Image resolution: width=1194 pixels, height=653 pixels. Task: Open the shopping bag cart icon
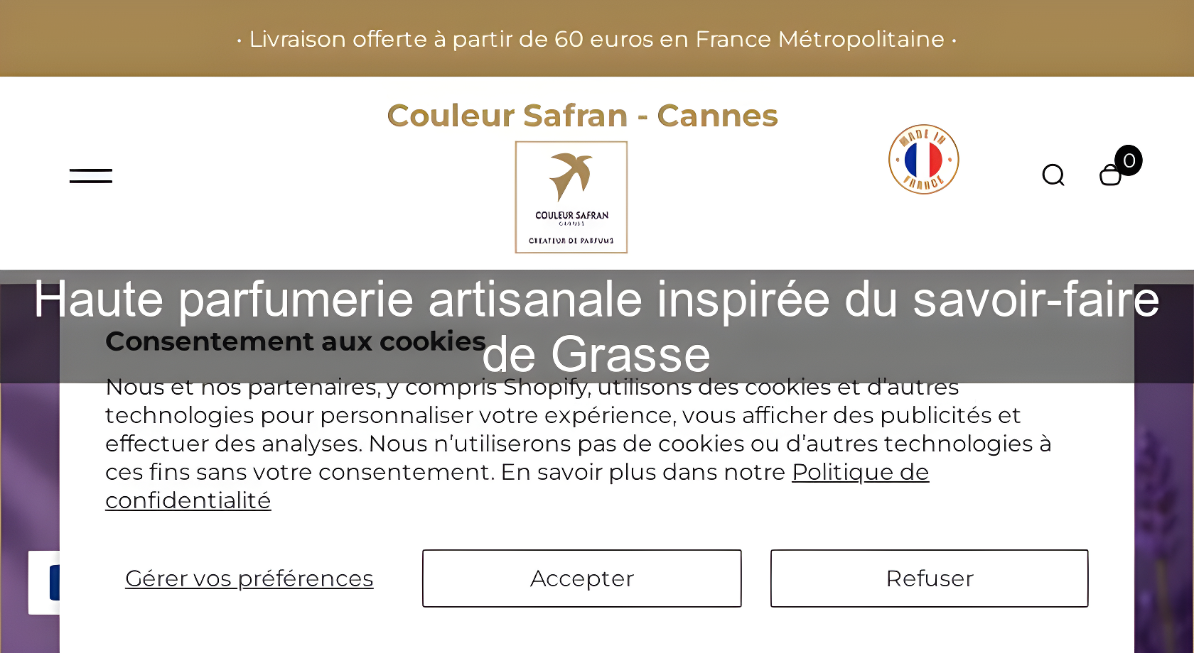pyautogui.click(x=1109, y=176)
